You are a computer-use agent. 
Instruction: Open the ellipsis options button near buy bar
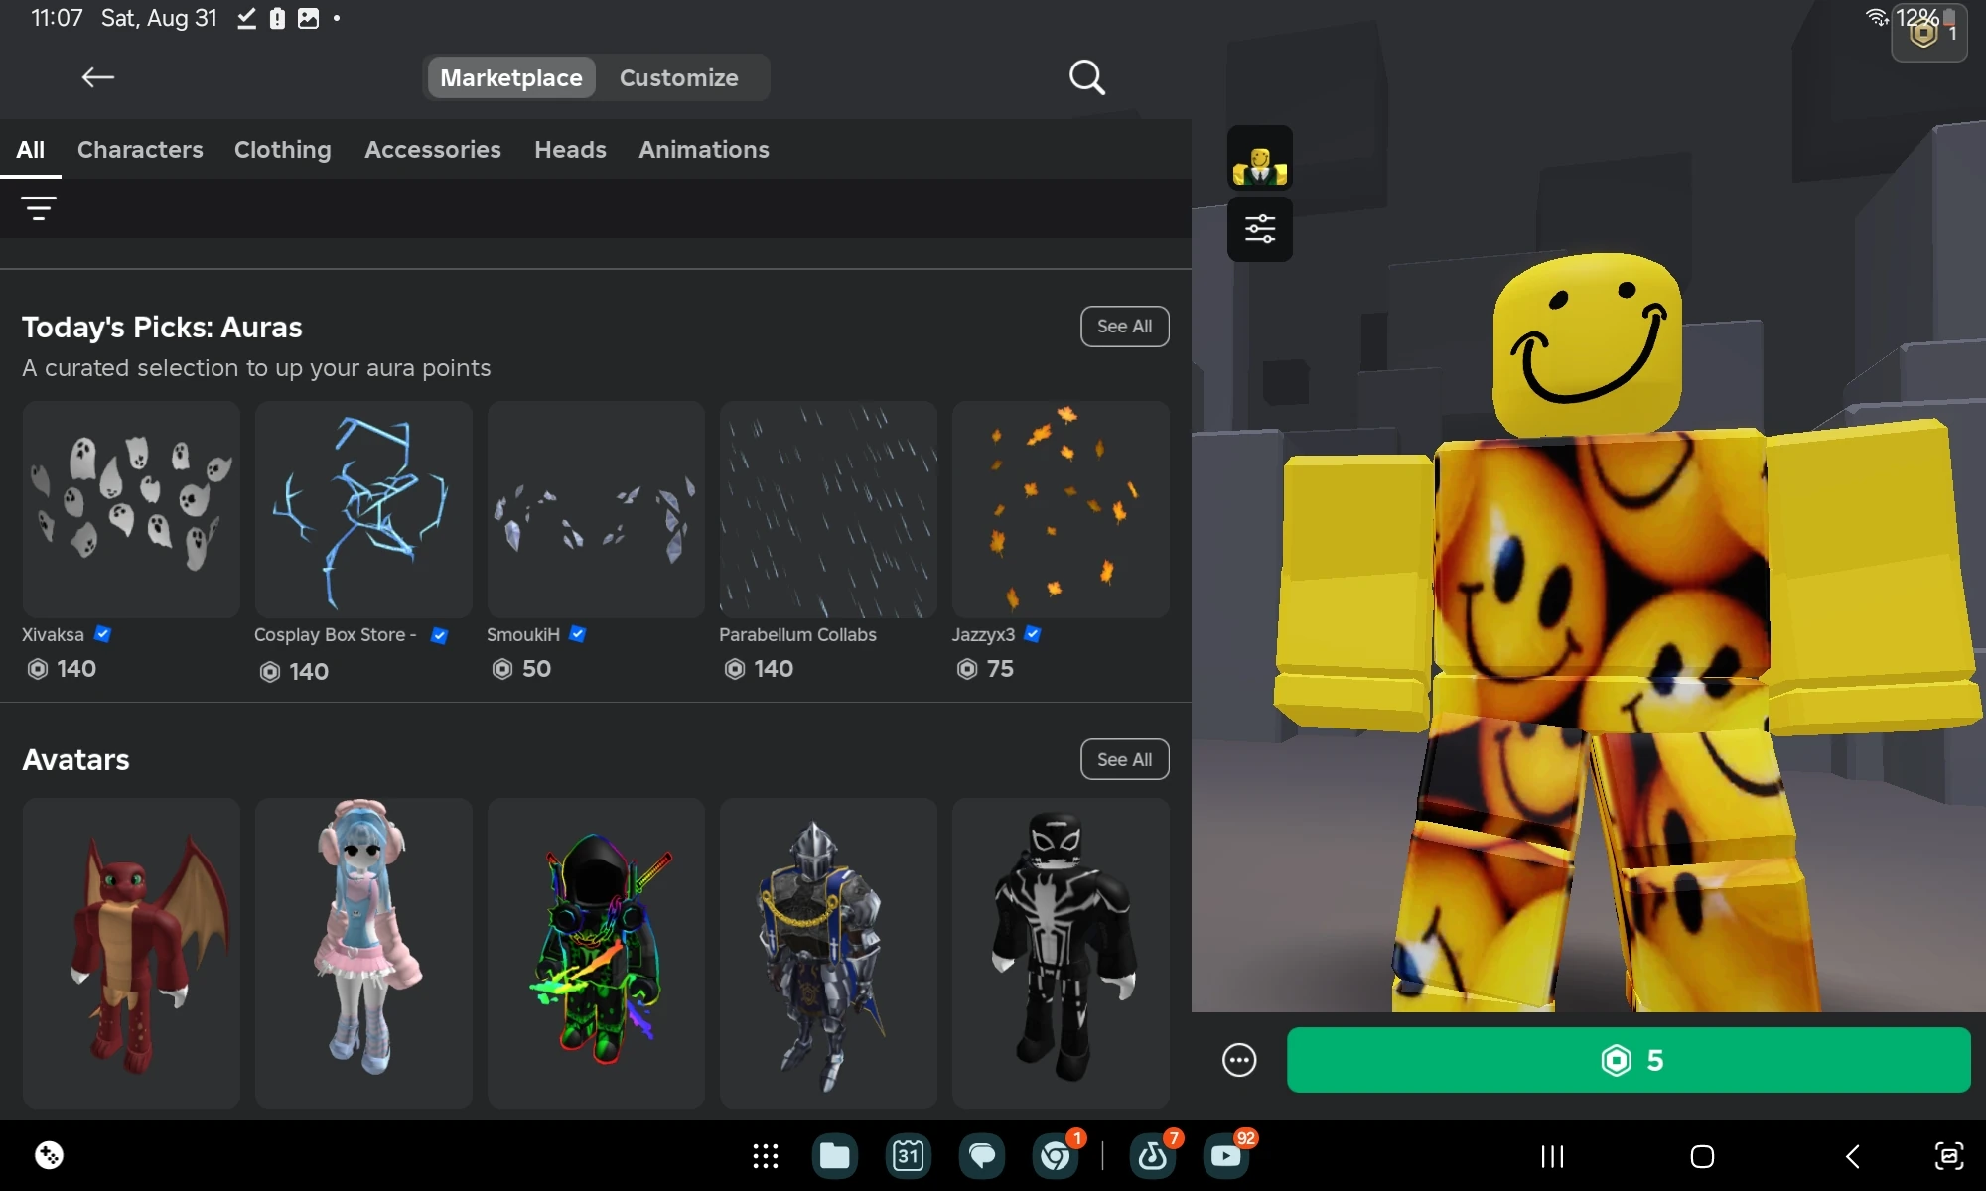(x=1239, y=1060)
